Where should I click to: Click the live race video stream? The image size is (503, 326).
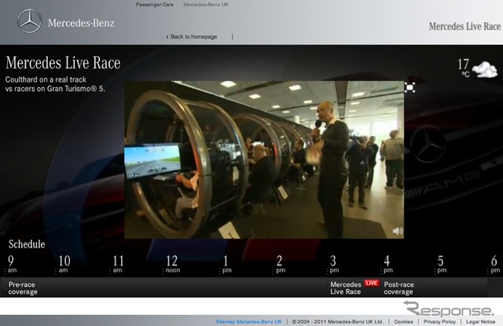coord(264,159)
